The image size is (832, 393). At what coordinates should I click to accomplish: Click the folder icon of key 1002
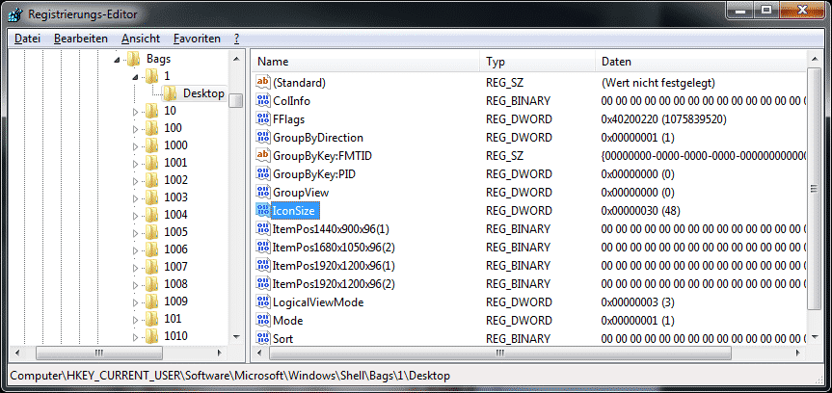click(x=151, y=180)
